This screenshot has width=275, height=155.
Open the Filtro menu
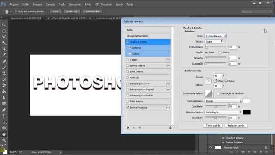coord(88,4)
